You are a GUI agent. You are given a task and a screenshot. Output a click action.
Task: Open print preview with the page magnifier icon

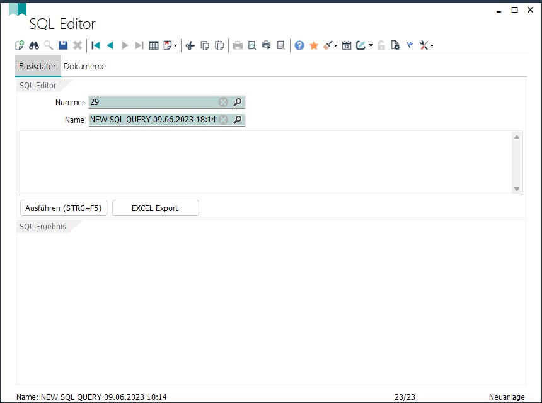(252, 45)
